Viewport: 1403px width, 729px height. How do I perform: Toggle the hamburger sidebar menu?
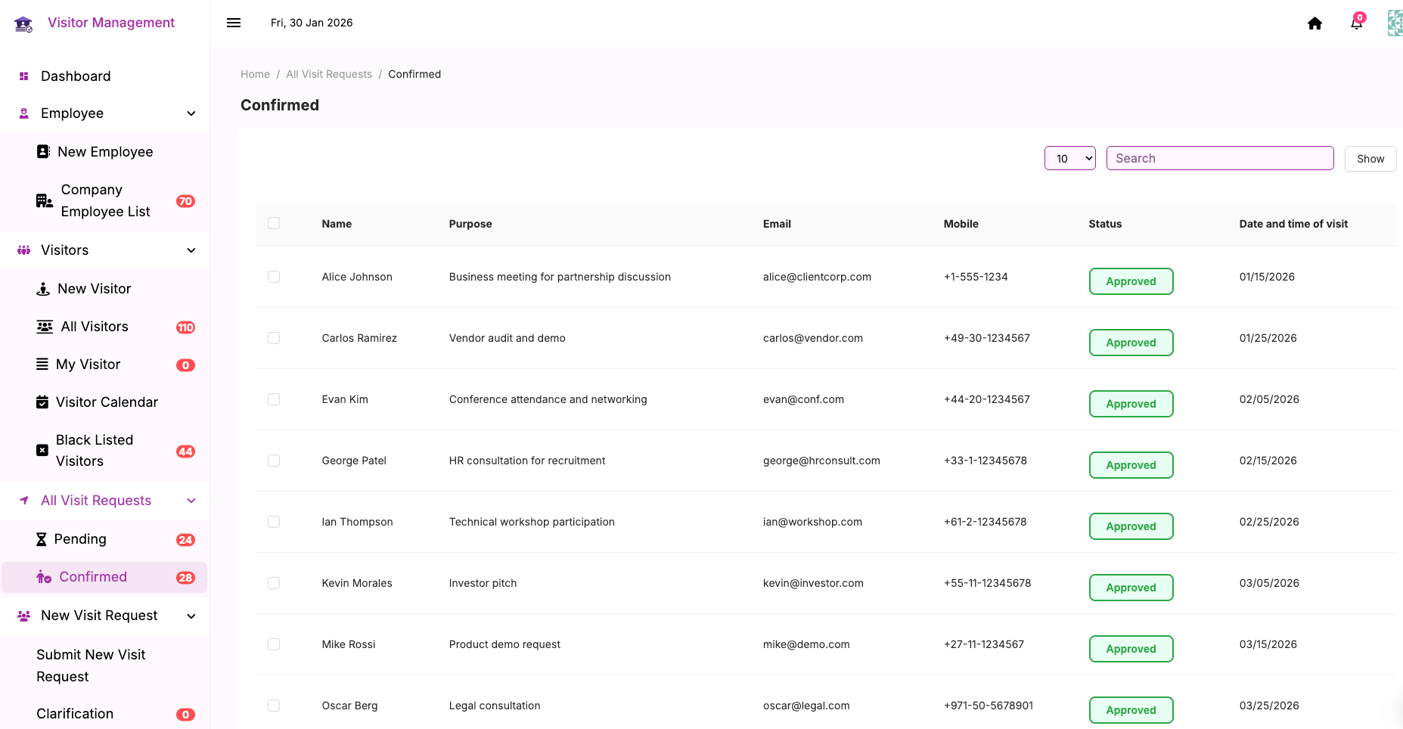click(234, 23)
